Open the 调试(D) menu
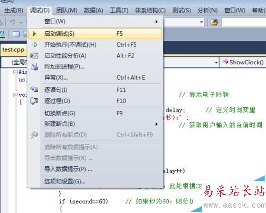The height and width of the screenshot is (213, 266). point(40,11)
